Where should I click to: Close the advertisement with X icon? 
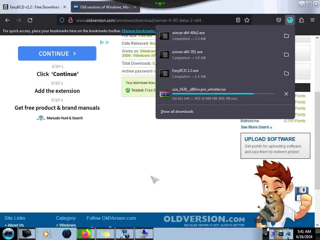pyautogui.click(x=107, y=42)
